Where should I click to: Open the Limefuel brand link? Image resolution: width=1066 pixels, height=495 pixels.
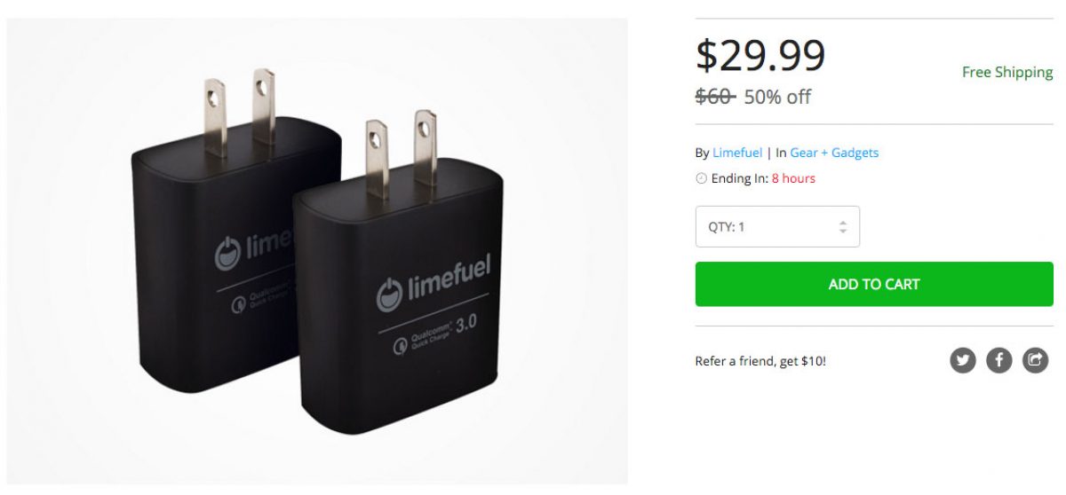[737, 153]
